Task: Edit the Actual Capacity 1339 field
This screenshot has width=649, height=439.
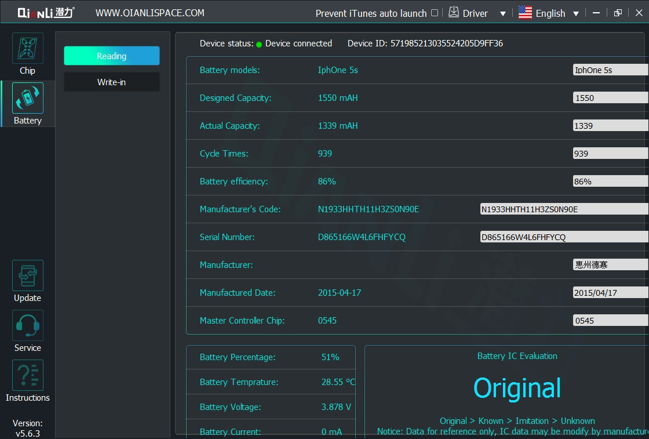Action: pyautogui.click(x=611, y=125)
